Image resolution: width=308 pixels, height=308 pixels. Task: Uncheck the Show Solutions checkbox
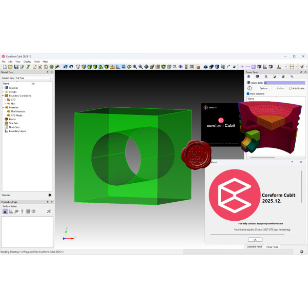[248, 94]
